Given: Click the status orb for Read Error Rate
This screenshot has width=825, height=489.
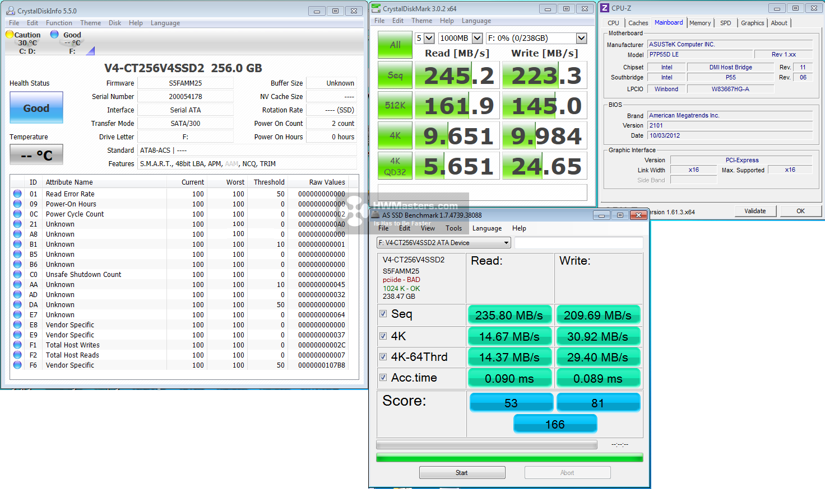Looking at the screenshot, I should click(x=17, y=194).
